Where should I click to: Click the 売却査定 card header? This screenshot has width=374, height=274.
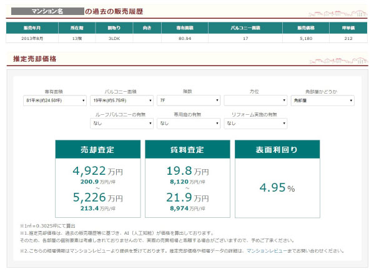pyautogui.click(x=98, y=149)
